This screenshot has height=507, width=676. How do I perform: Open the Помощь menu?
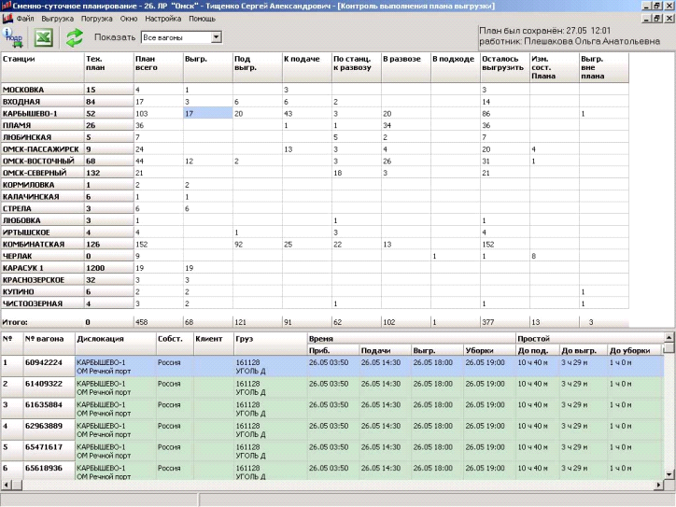click(x=202, y=19)
